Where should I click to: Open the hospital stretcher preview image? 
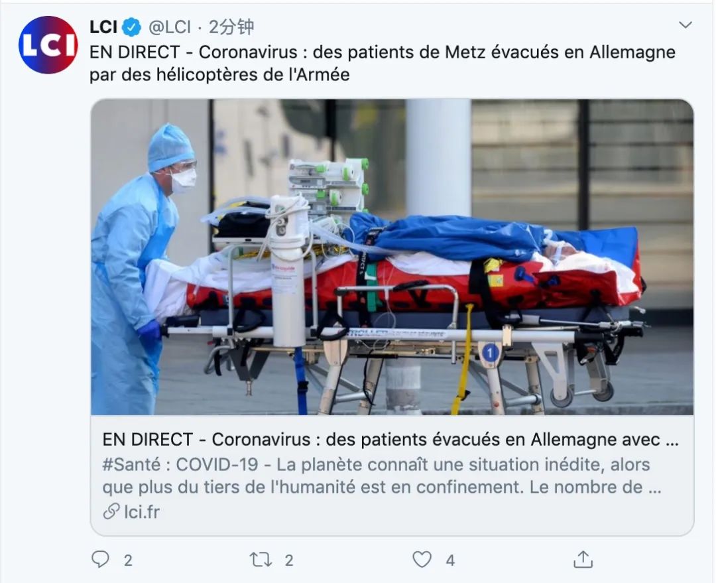392,257
